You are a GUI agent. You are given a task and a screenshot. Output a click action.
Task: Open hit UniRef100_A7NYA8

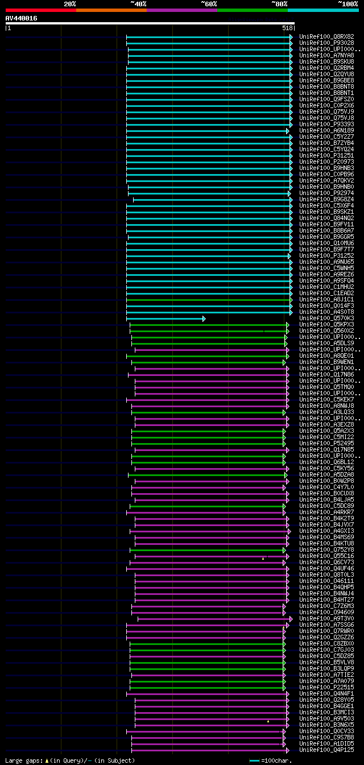(326, 55)
